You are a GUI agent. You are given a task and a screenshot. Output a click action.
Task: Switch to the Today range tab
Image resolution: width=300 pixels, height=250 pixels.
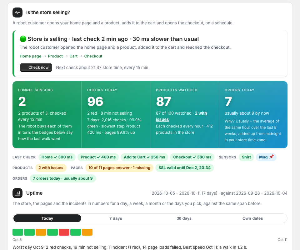point(47,218)
